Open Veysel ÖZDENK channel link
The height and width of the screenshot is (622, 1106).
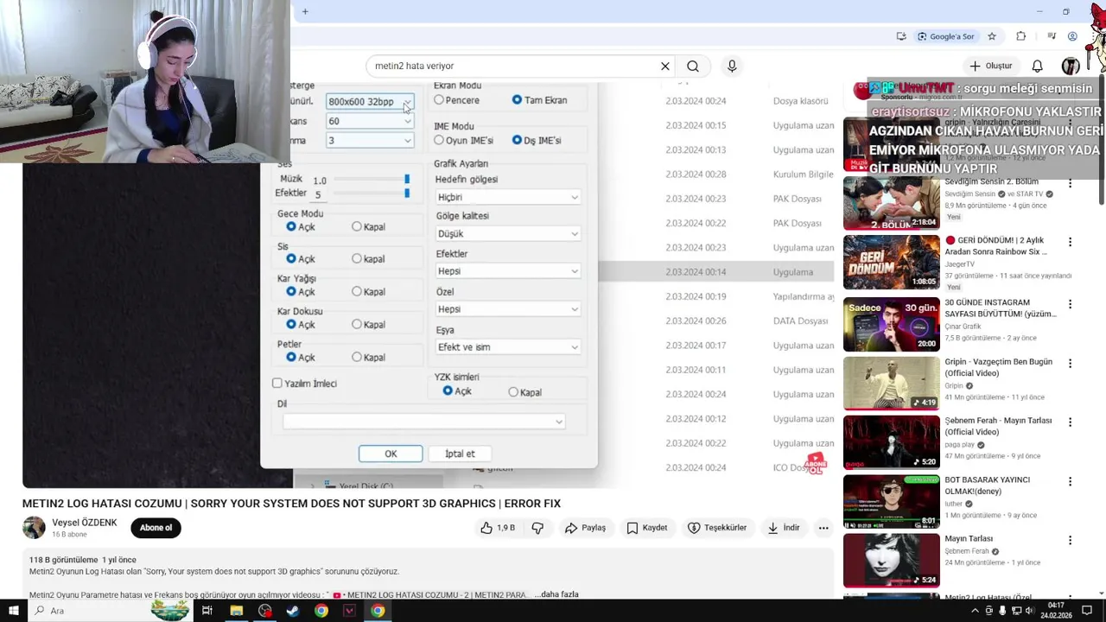tap(84, 523)
